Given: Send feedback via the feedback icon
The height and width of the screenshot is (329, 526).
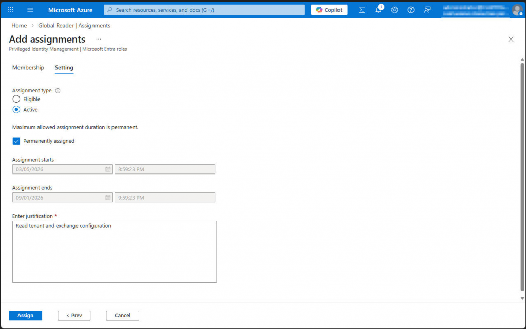Looking at the screenshot, I should pyautogui.click(x=427, y=9).
